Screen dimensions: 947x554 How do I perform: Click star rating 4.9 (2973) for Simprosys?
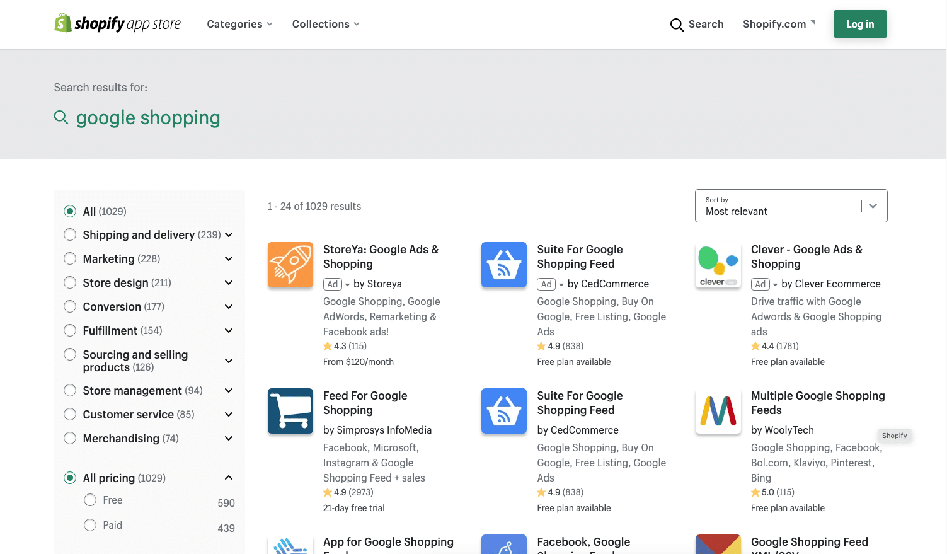(x=348, y=492)
